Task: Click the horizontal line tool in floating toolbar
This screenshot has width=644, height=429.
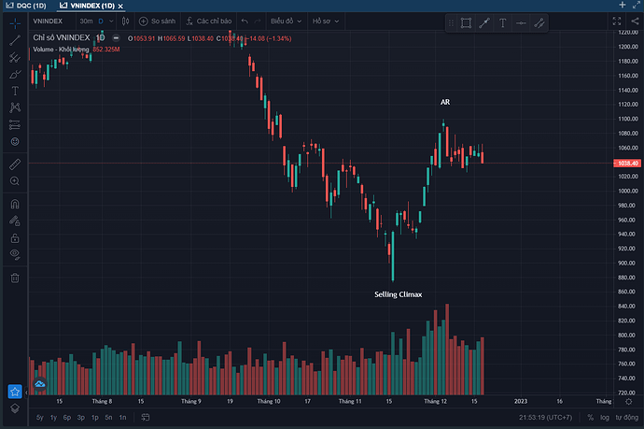Action: (521, 23)
